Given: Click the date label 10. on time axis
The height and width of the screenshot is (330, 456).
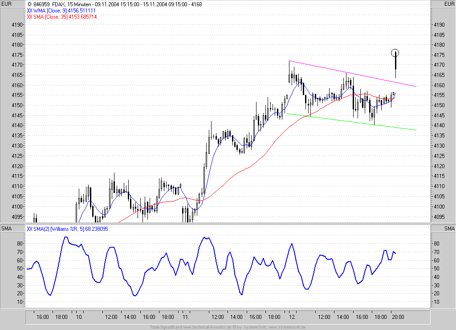Looking at the screenshot, I should pos(79,317).
